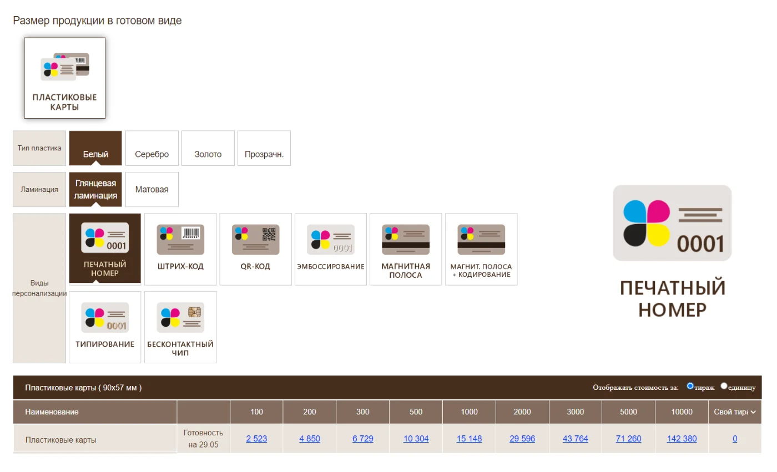Select the Пластиковые карты product tile

(x=65, y=78)
